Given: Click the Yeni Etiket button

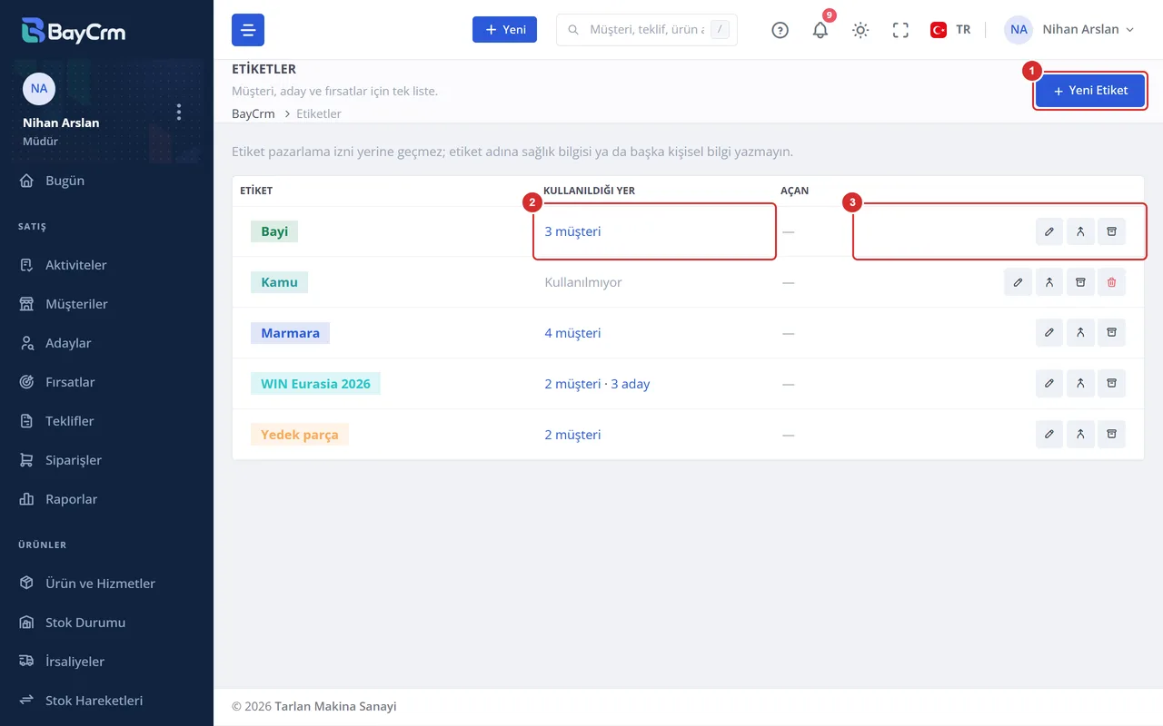Looking at the screenshot, I should pos(1090,91).
